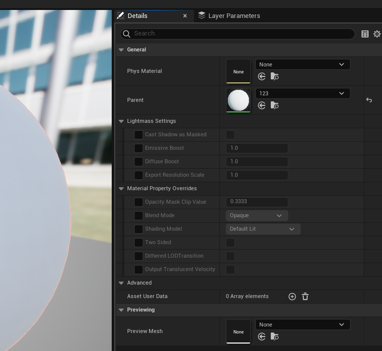Screen dimensions: 382x351
Task: Use selected asset for Parent material
Action: point(262,105)
